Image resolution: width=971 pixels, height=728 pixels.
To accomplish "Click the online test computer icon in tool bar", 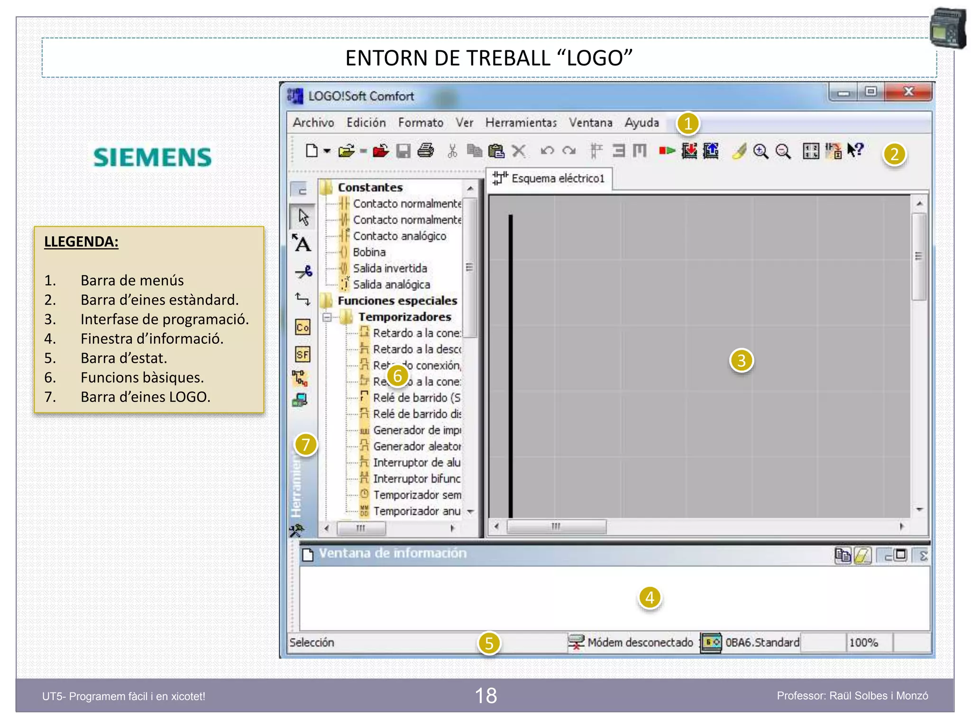I will [x=300, y=400].
